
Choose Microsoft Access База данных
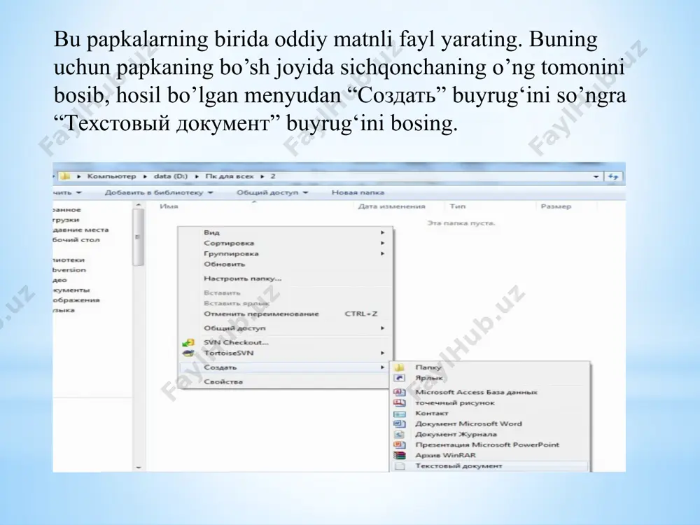[x=490, y=393]
